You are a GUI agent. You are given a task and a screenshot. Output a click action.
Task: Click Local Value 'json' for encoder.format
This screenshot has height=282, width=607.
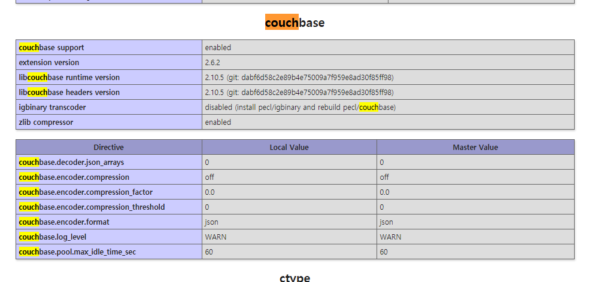pos(211,222)
